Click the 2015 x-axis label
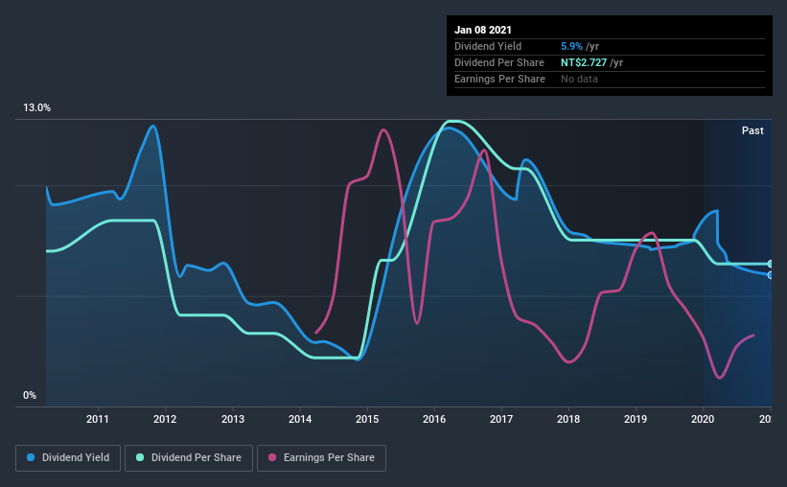The width and height of the screenshot is (787, 487). click(367, 419)
